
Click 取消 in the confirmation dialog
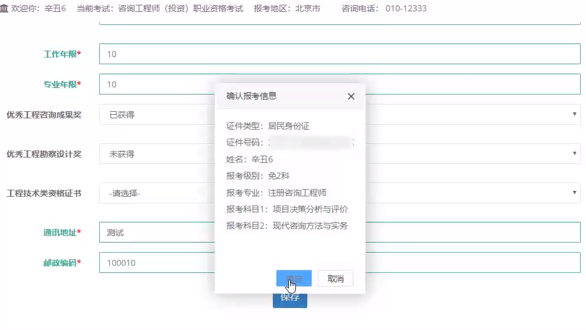tap(336, 278)
